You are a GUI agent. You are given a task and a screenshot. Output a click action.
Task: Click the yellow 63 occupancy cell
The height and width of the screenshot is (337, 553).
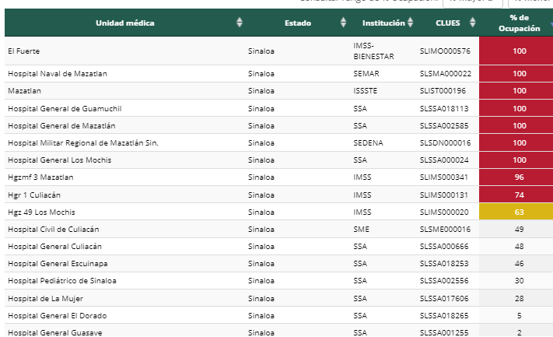click(x=519, y=212)
